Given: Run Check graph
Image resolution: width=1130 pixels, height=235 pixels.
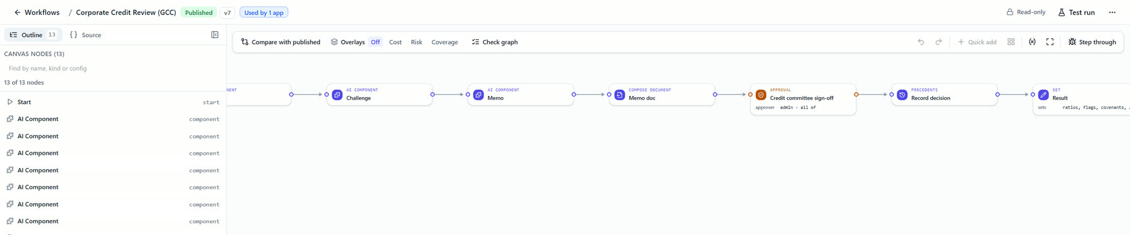Looking at the screenshot, I should coord(495,42).
